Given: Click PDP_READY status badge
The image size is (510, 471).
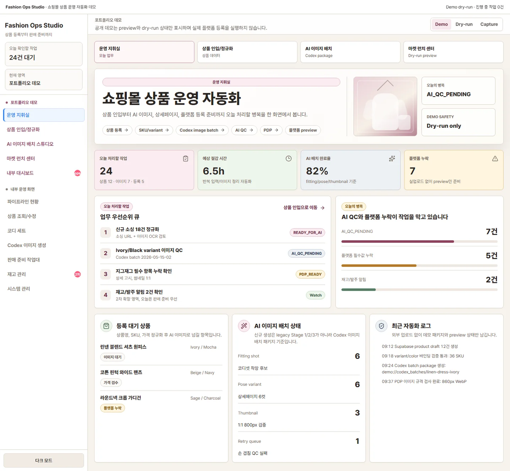Looking at the screenshot, I should (x=310, y=274).
